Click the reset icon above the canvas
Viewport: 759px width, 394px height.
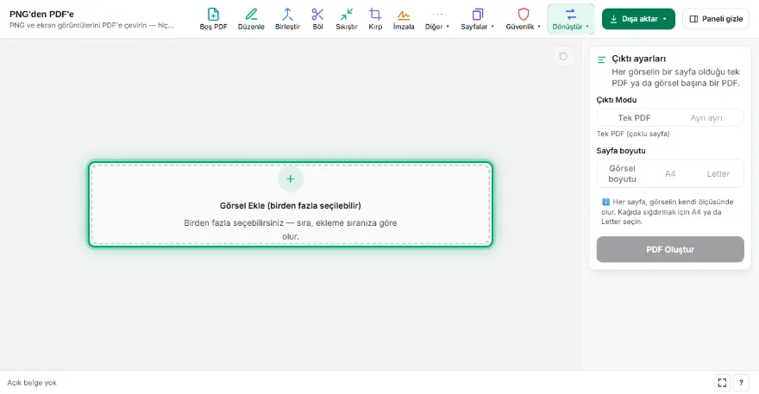(x=563, y=57)
